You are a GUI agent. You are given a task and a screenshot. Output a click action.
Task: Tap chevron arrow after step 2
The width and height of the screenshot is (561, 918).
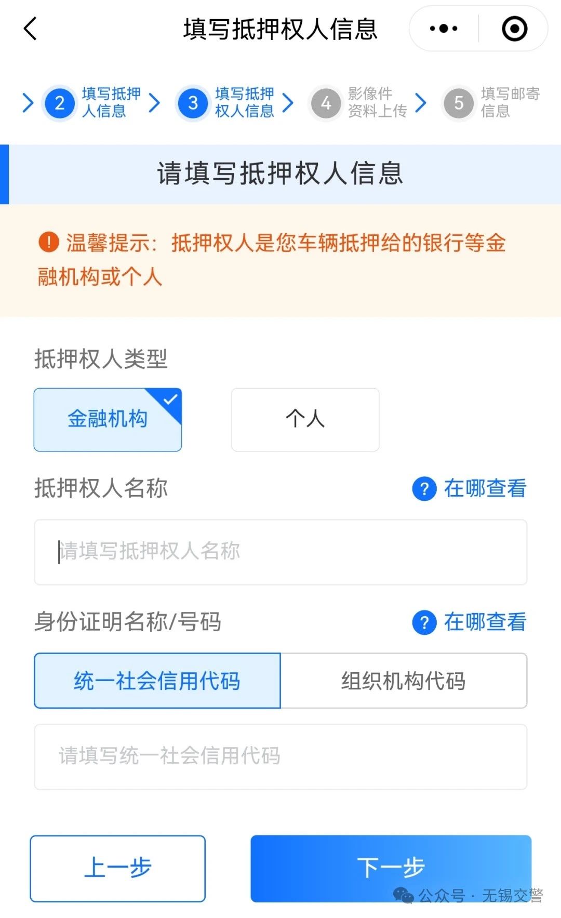click(154, 103)
